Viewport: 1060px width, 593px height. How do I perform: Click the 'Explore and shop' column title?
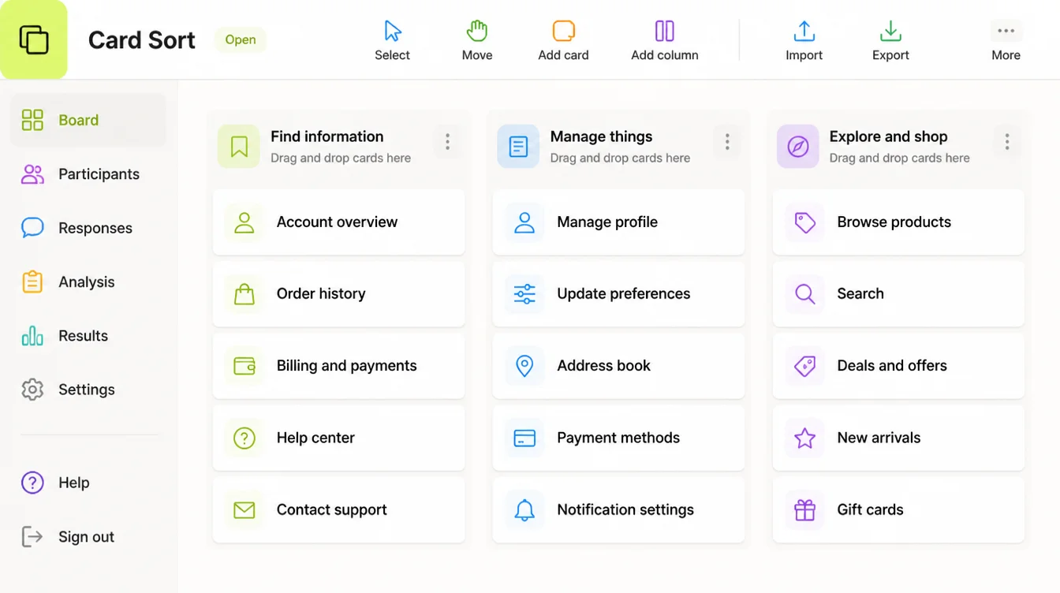(888, 136)
